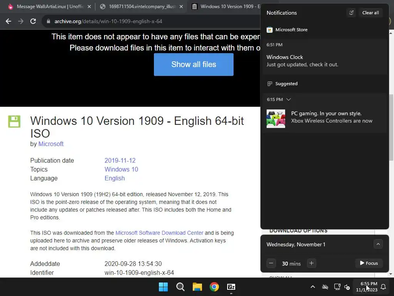
Task: Open the 2019-11-12 publication date link
Action: 120,161
